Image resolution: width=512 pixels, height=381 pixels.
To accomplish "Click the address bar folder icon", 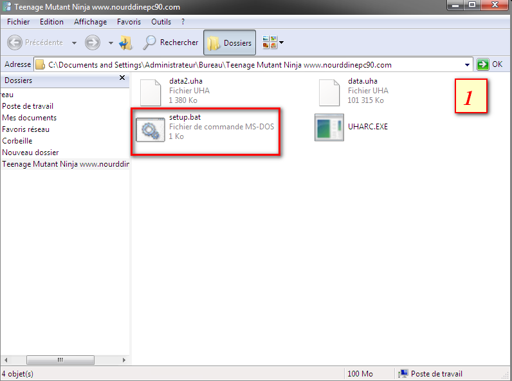I will tap(40, 65).
